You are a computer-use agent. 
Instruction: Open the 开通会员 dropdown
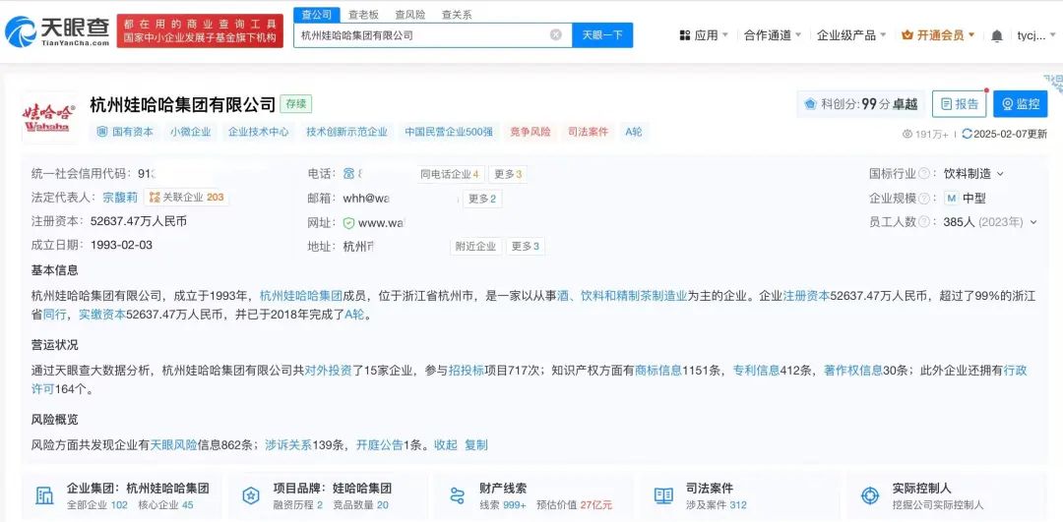(971, 35)
